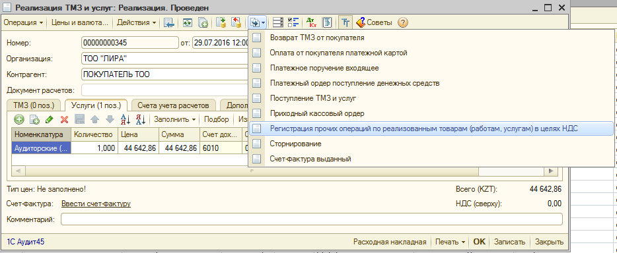617x253 pixels.
Task: Click the copy document icon in main toolbar
Action: click(x=203, y=22)
